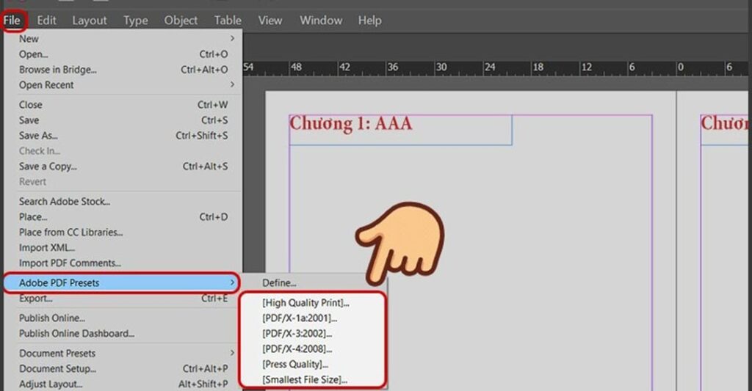The image size is (752, 391).
Task: Open Document Setup...
Action: point(123,369)
